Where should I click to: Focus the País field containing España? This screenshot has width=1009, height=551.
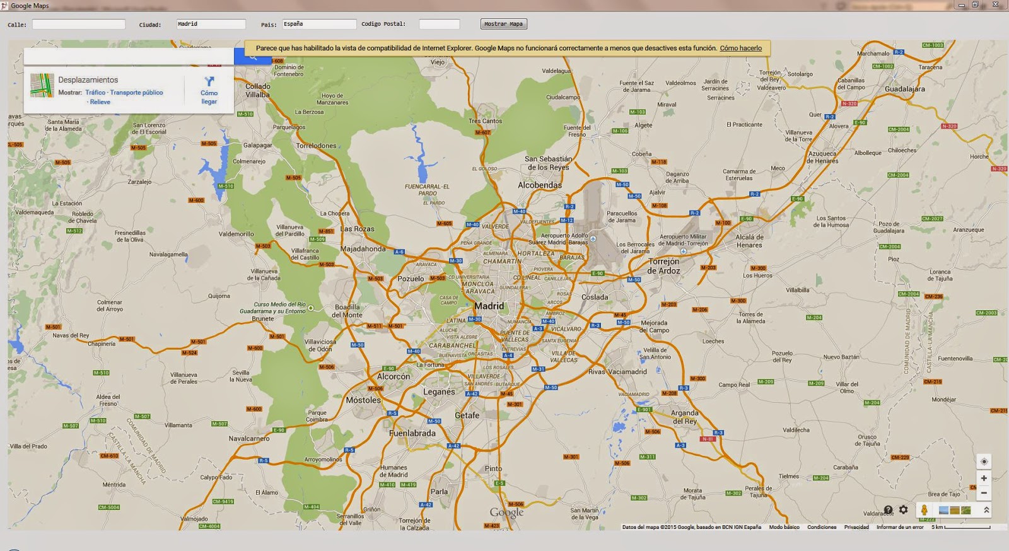[319, 24]
